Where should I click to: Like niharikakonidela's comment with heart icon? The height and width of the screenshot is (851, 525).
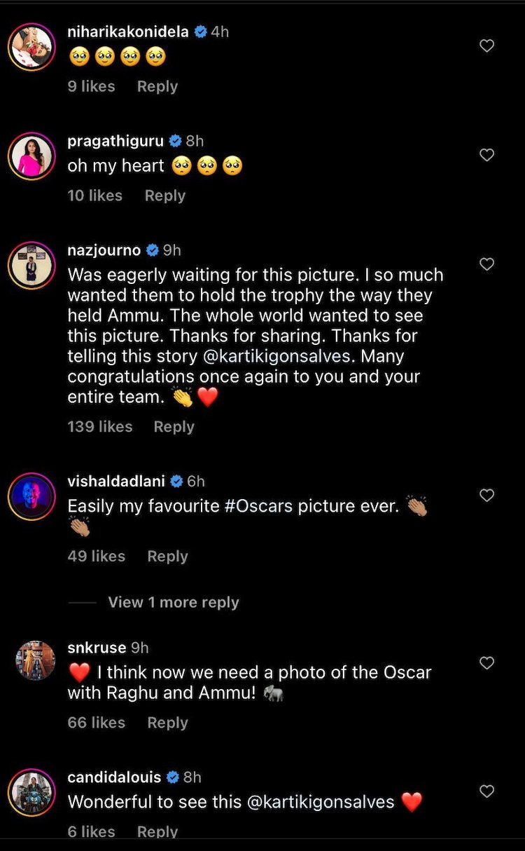[486, 46]
